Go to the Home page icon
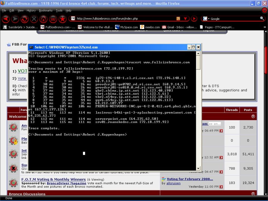Image resolution: width=268 pixels, height=201 pixels. [44, 19]
